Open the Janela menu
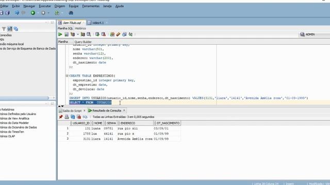Viewport: 330px width, 185px height. pyautogui.click(x=107, y=6)
